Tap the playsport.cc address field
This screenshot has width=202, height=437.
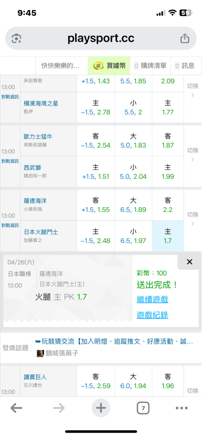coord(101,38)
